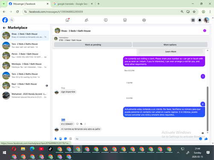Open the emoji picker in message box

tap(200, 139)
